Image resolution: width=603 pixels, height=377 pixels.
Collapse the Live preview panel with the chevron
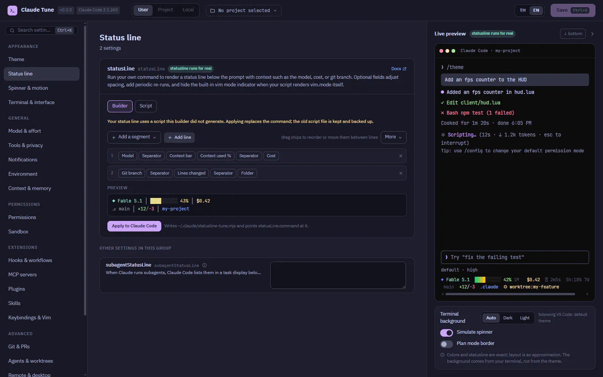pos(592,34)
